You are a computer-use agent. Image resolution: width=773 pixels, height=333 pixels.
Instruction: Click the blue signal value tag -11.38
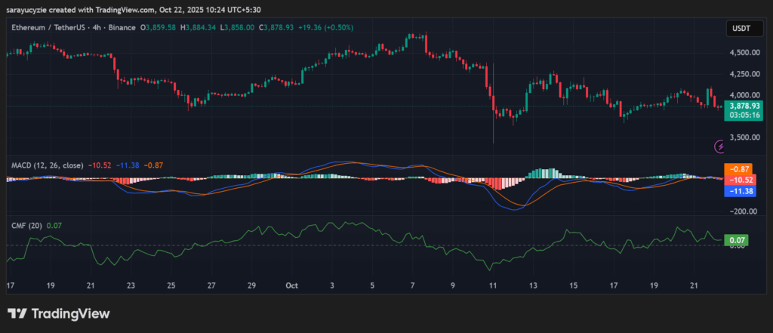point(743,192)
